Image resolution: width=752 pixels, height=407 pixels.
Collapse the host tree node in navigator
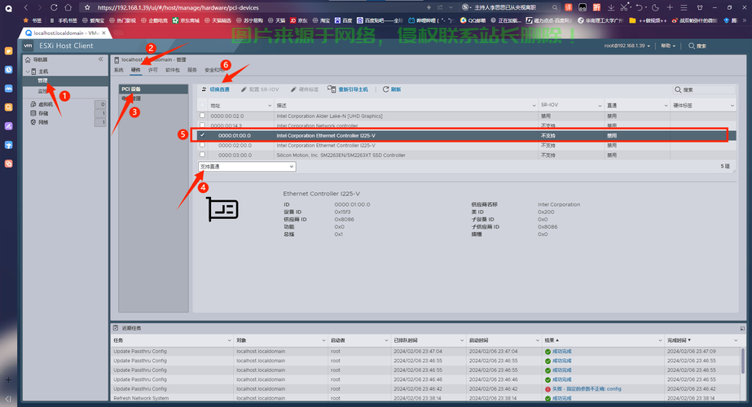point(28,72)
